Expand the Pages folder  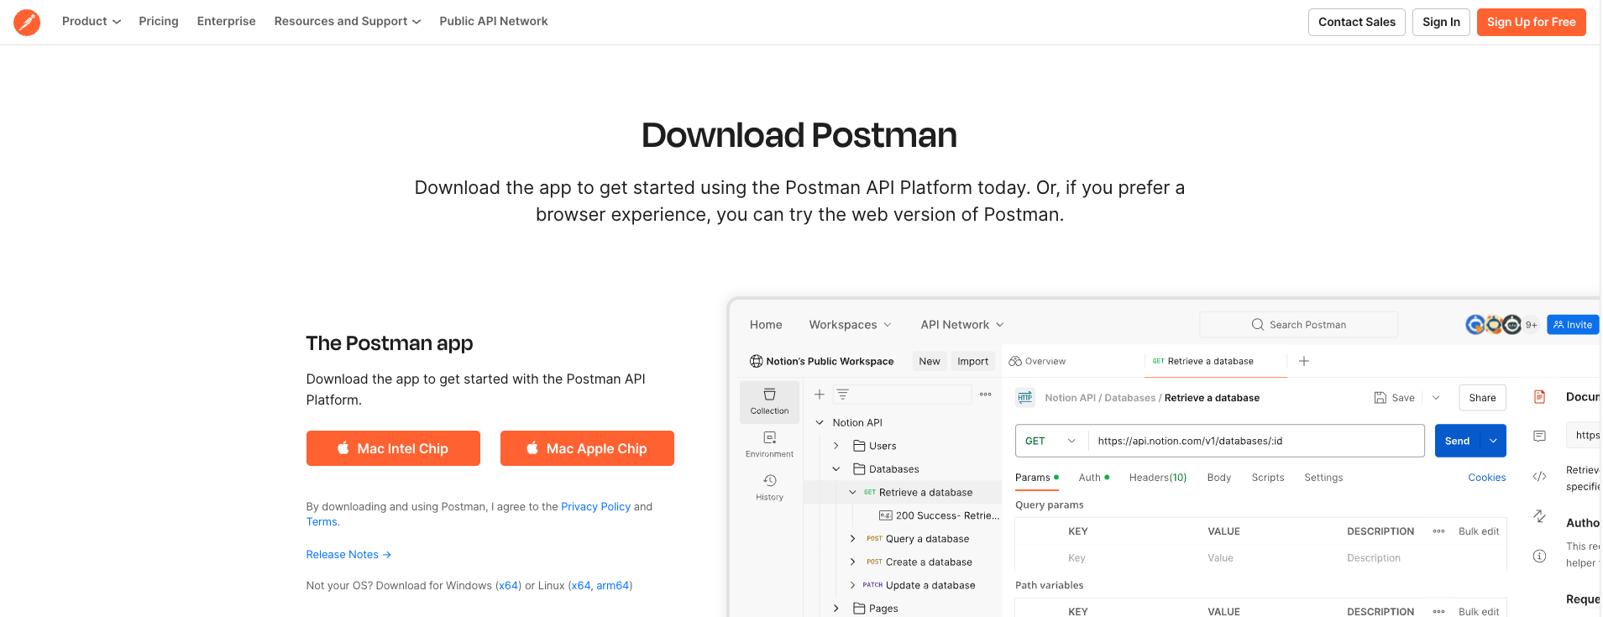click(836, 609)
